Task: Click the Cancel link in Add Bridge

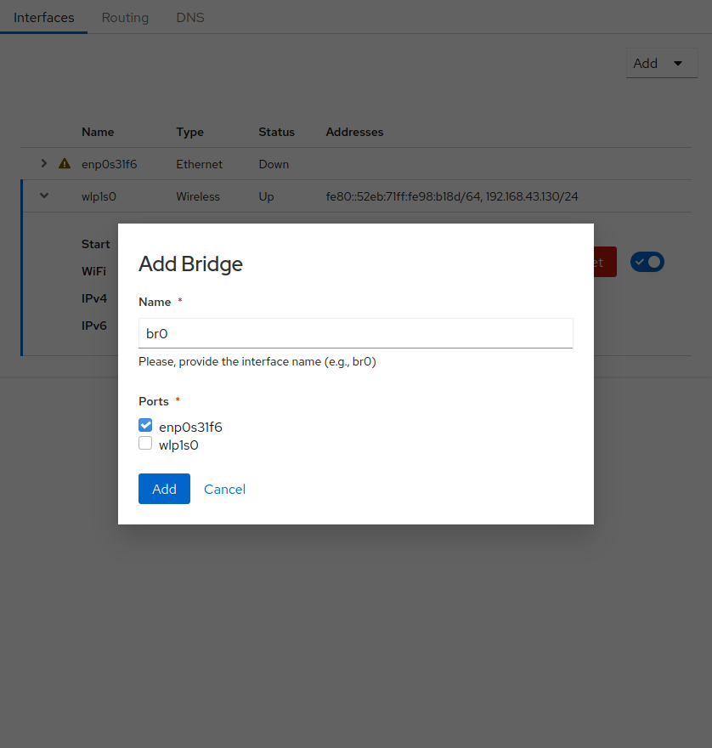Action: click(x=224, y=489)
